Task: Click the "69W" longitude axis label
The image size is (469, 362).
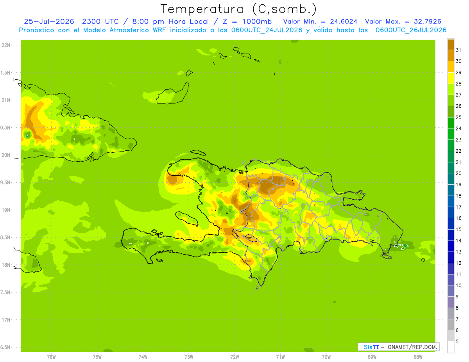Action: click(x=372, y=357)
